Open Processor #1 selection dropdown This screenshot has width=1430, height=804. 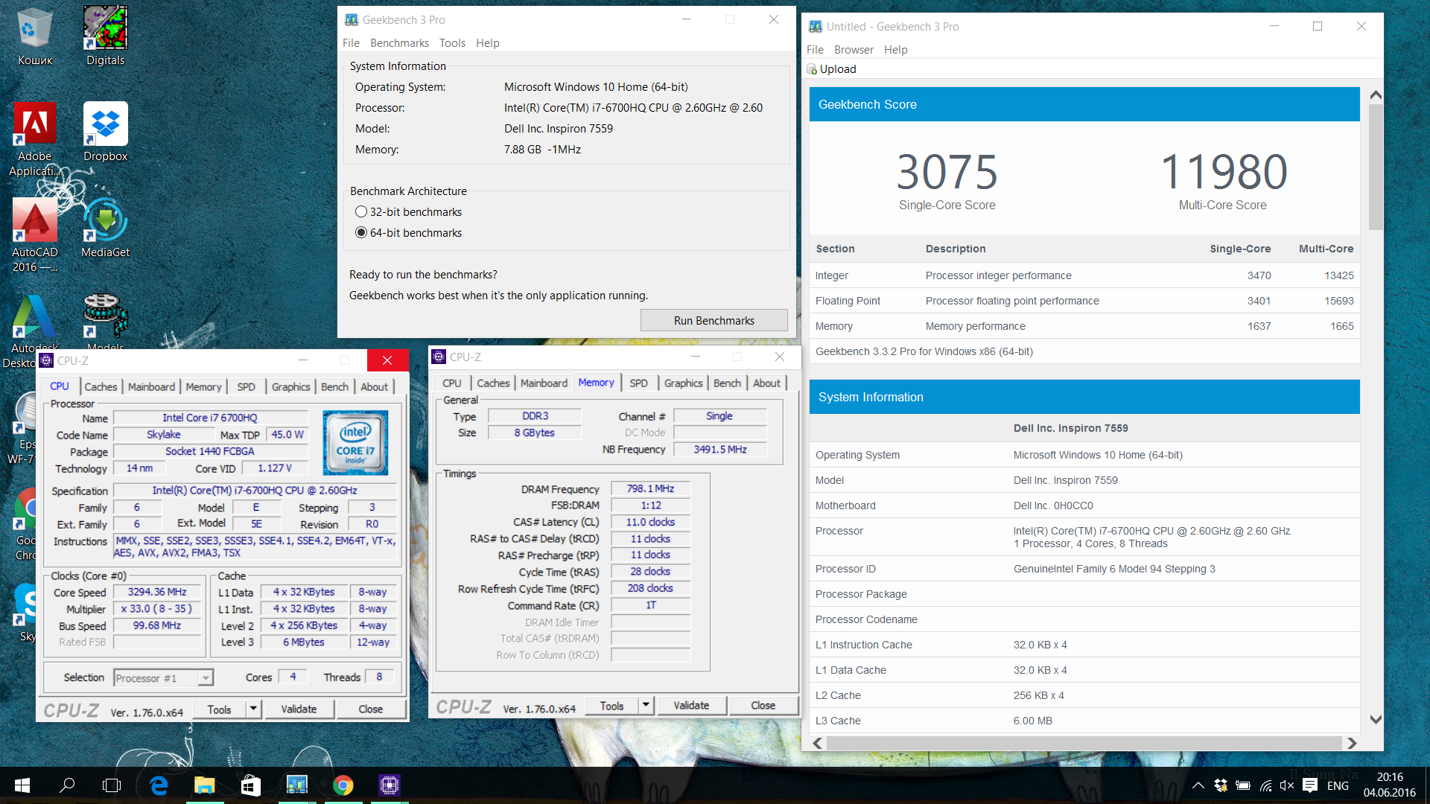164,677
